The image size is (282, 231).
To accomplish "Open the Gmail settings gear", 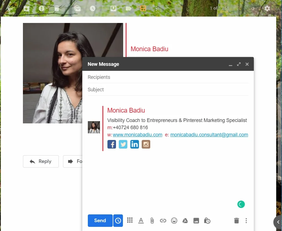I will click(267, 9).
